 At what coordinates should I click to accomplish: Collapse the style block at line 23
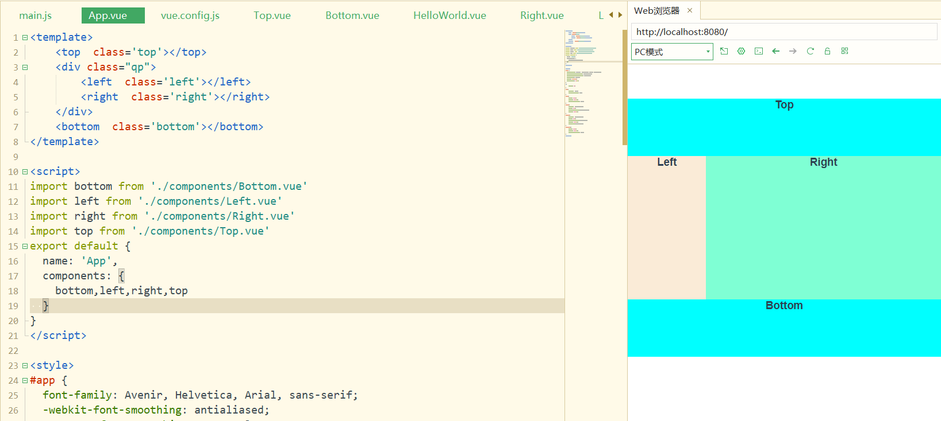25,365
